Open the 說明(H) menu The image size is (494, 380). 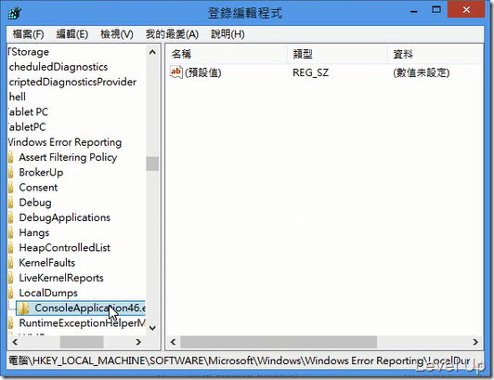pos(227,34)
